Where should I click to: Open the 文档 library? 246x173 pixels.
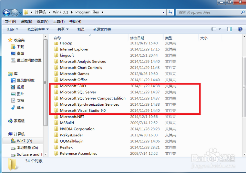click(20, 101)
